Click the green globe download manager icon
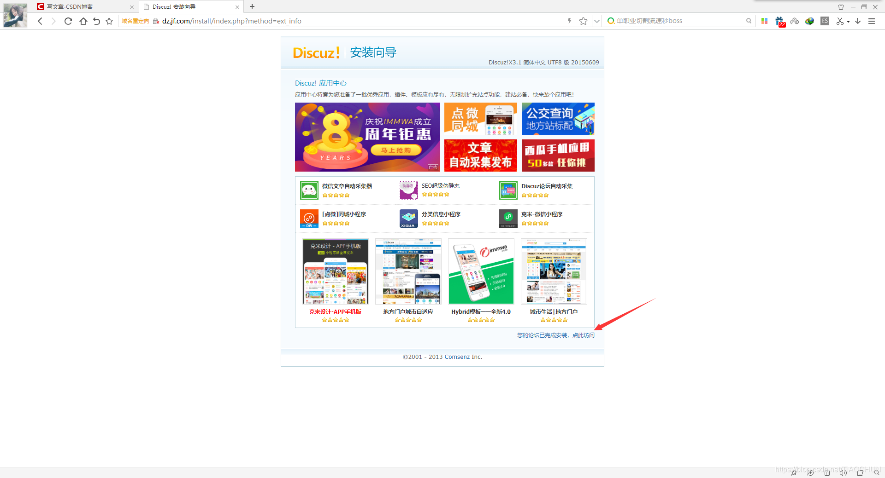Image resolution: width=885 pixels, height=478 pixels. (x=809, y=21)
